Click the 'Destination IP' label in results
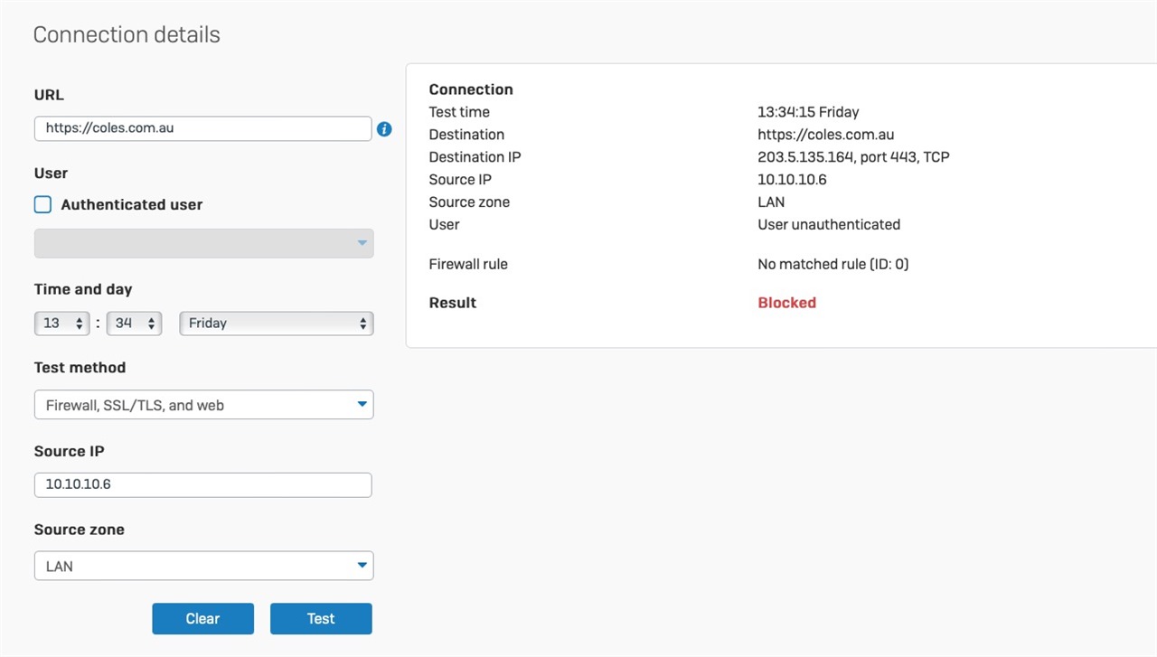 475,157
